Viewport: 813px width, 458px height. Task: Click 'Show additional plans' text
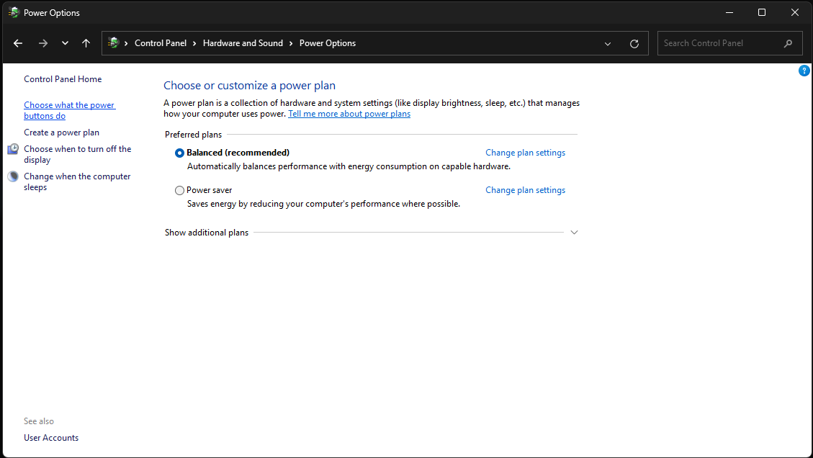(207, 233)
